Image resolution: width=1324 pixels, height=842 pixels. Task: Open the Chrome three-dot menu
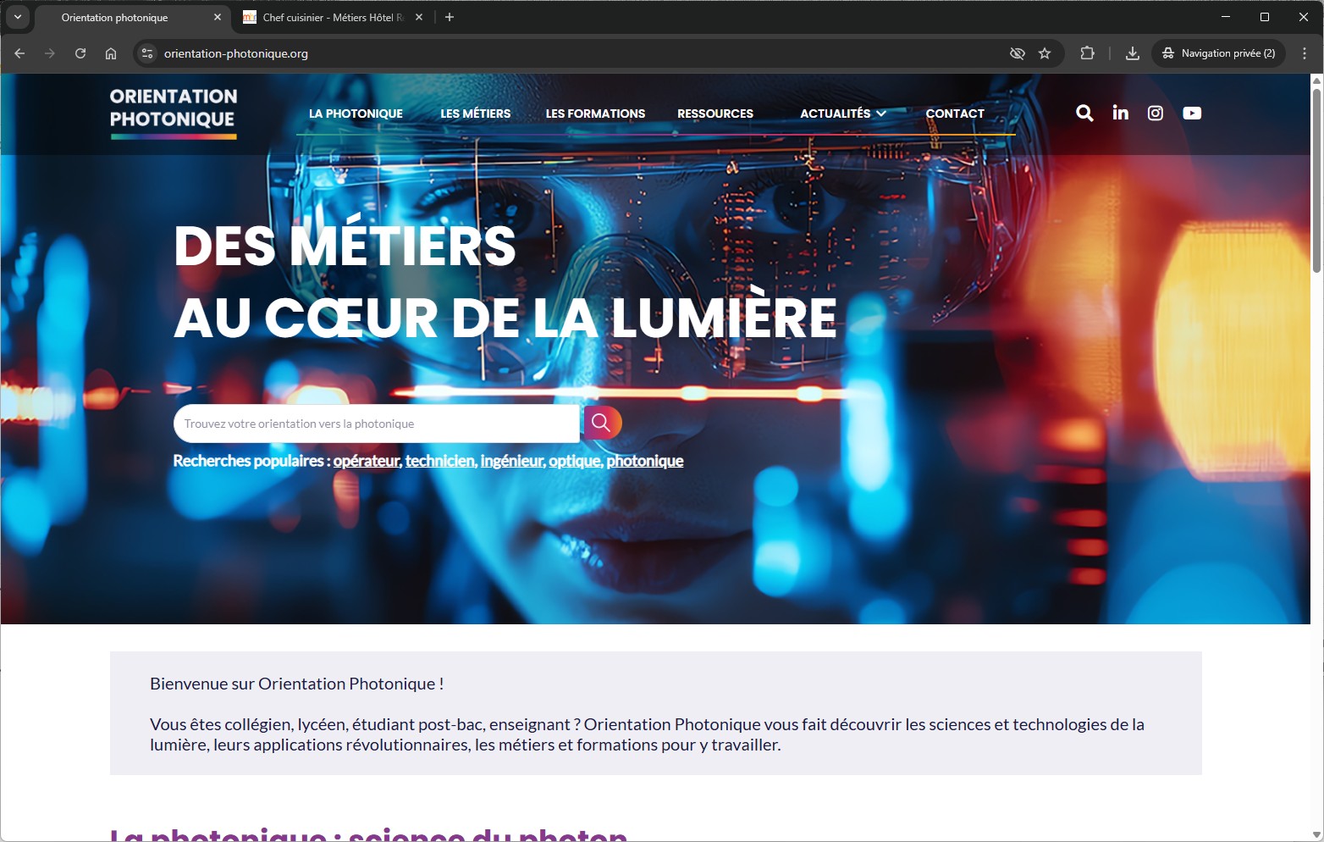pos(1304,53)
